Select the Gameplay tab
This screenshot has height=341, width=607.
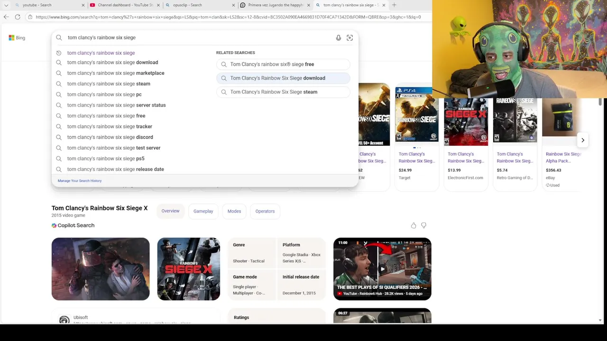click(x=203, y=211)
